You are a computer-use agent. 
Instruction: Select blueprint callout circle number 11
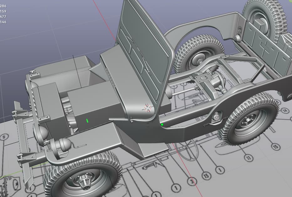pyautogui.click(x=249, y=157)
